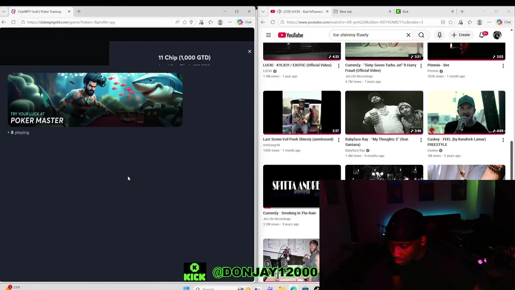Image resolution: width=515 pixels, height=290 pixels.
Task: Open Curren$y - Smoking In The Rain video
Action: tap(289, 213)
